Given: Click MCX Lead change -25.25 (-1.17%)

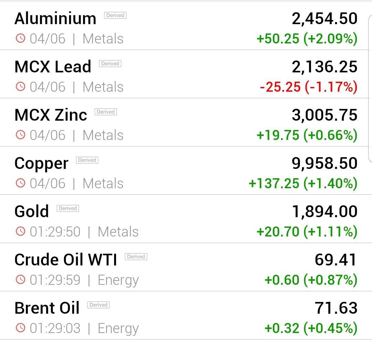Looking at the screenshot, I should 309,87.
